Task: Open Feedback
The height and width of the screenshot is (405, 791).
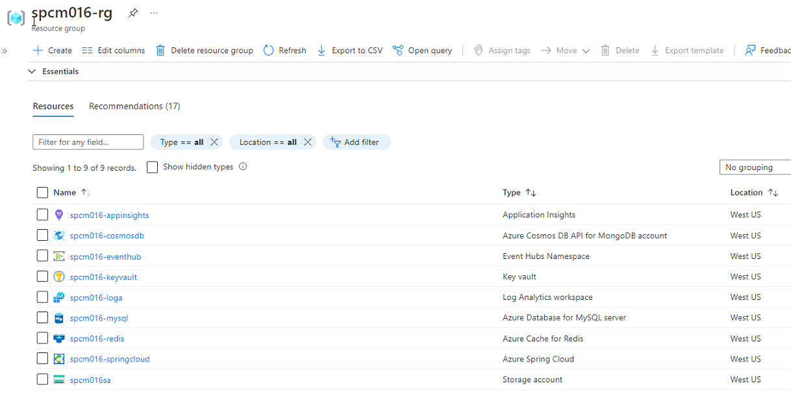Action: 768,51
